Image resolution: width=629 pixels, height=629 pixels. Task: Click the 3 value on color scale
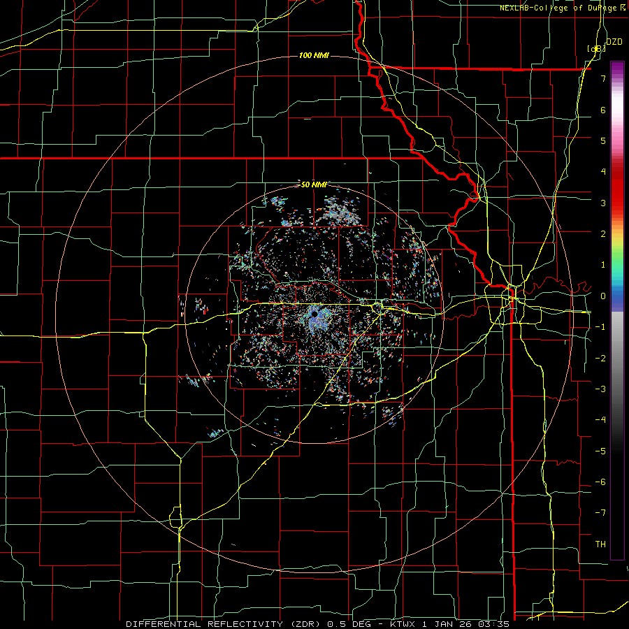pos(603,203)
